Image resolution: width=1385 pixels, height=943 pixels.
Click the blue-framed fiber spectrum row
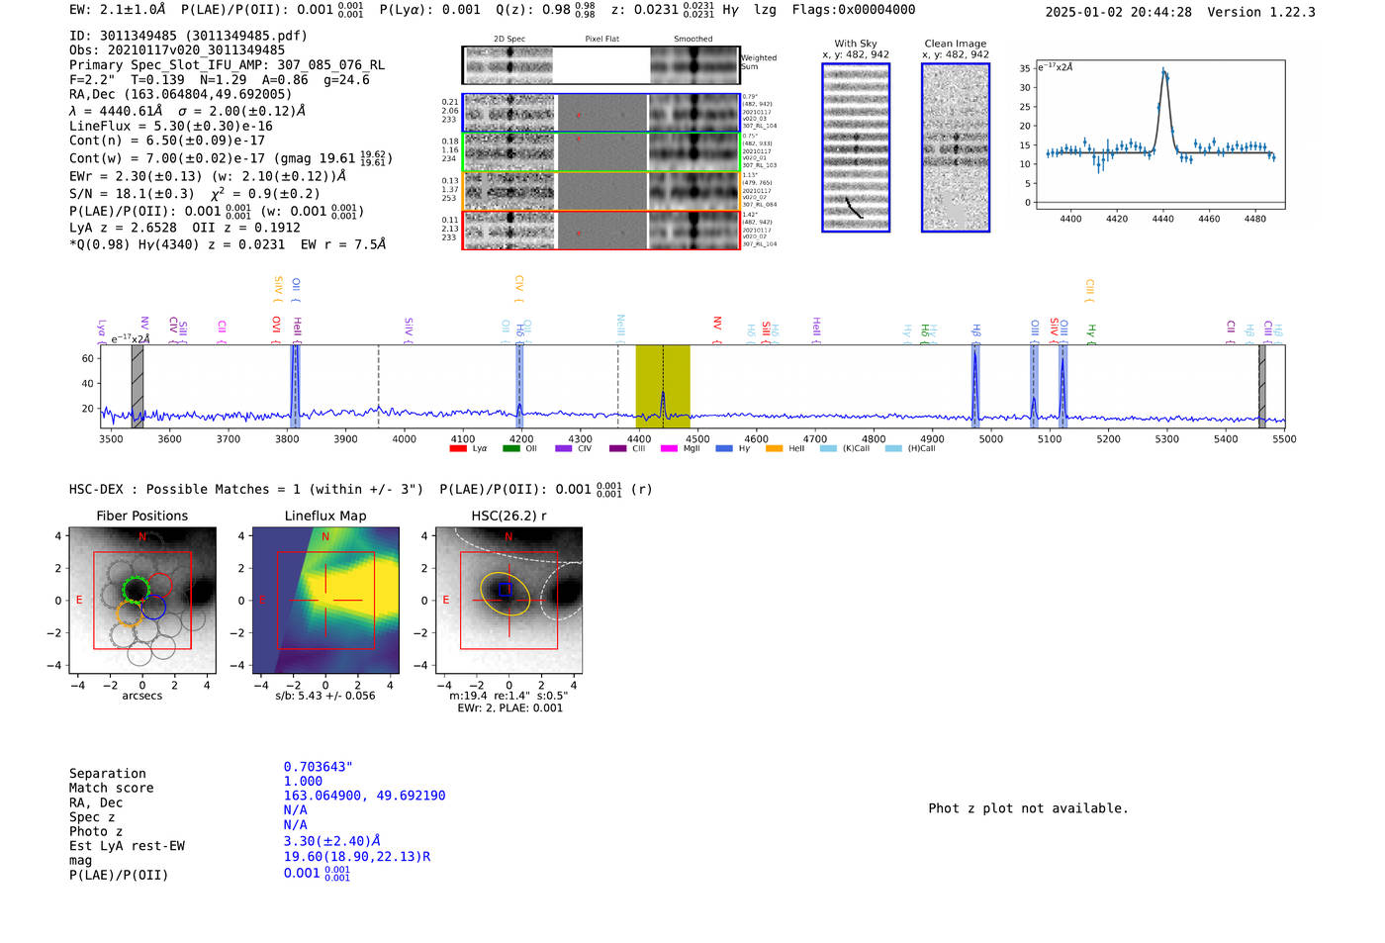pos(601,113)
